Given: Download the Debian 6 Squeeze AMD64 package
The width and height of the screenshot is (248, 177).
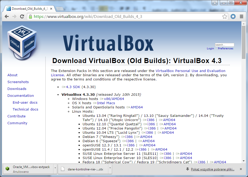Looking at the screenshot, I should (x=149, y=141).
